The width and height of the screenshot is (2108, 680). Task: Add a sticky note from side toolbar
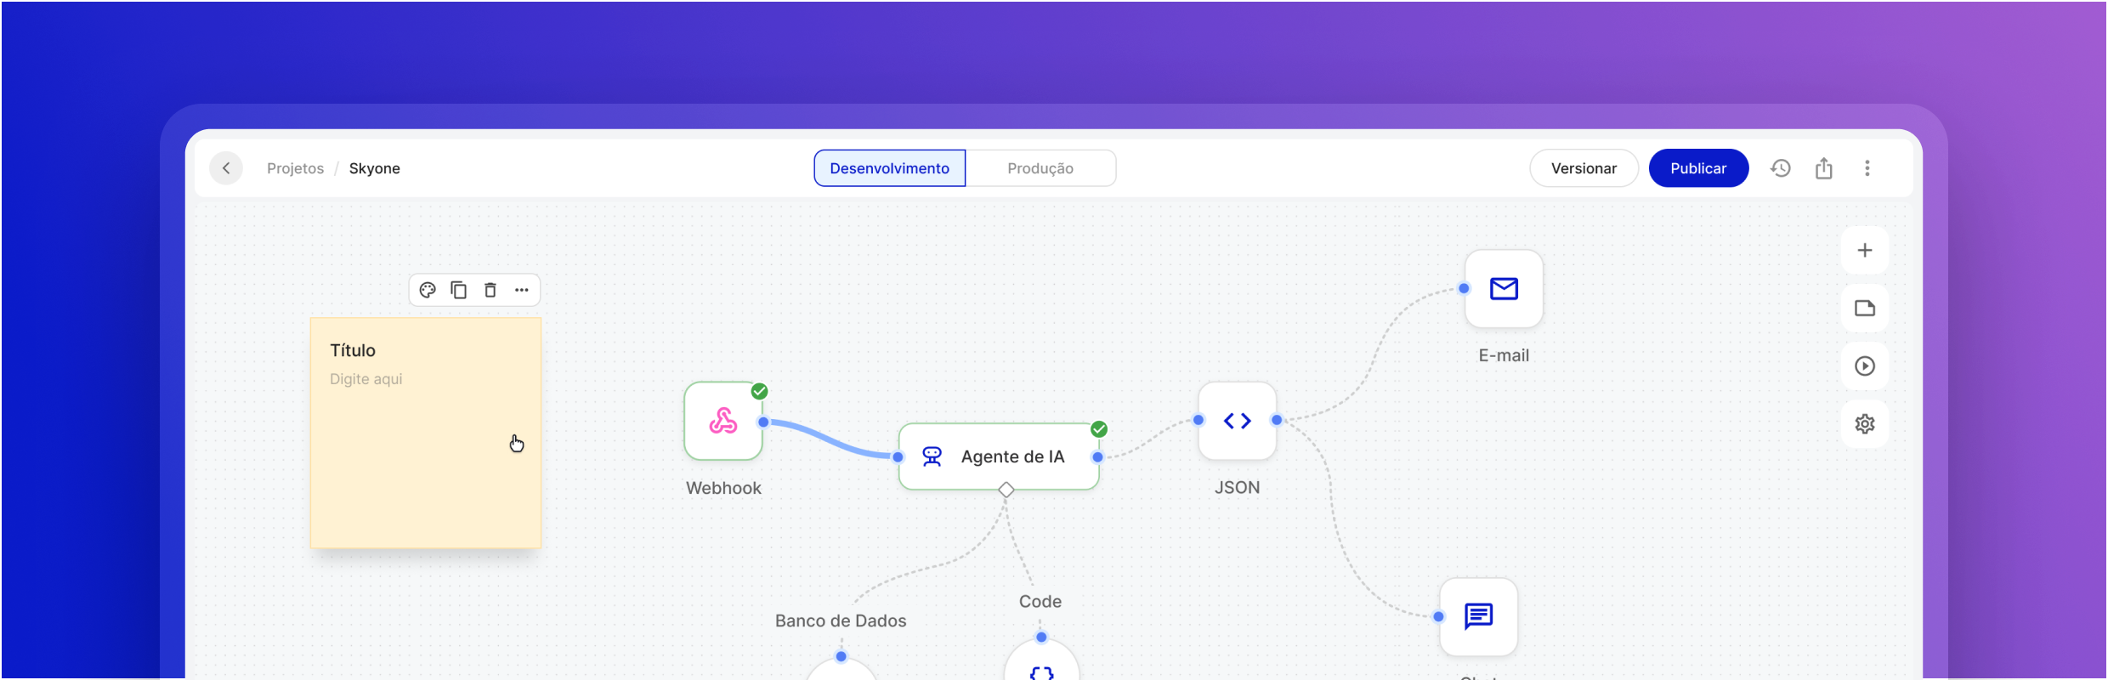point(1865,309)
